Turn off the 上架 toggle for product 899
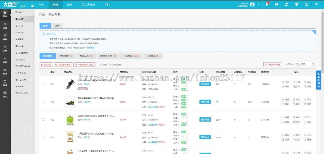Screen dimensions: 324x154 pos(185,142)
